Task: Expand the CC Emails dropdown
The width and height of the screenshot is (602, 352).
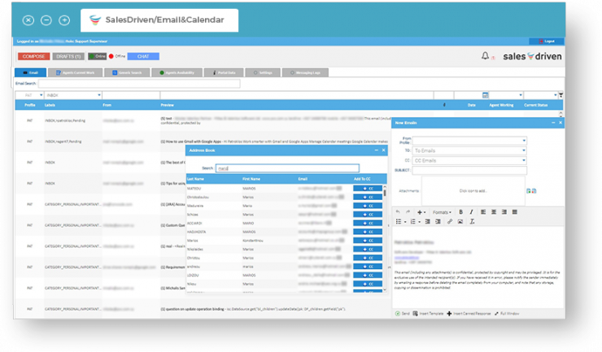Action: click(524, 160)
